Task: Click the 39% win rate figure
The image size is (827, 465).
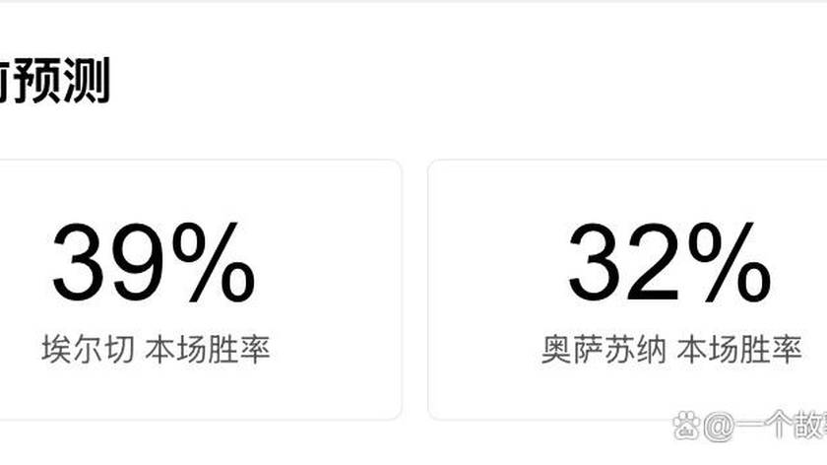Action: pos(154,263)
